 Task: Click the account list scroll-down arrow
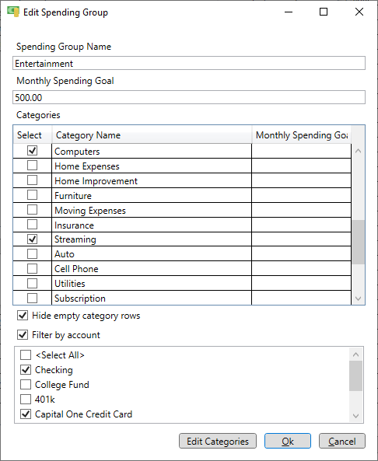pyautogui.click(x=355, y=416)
